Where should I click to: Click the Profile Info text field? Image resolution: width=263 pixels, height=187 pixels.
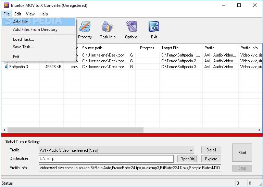click(130, 168)
